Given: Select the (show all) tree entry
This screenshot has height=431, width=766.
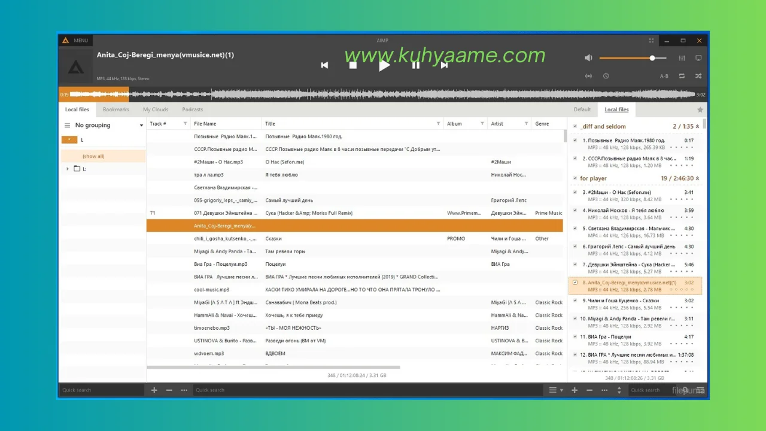Looking at the screenshot, I should coord(103,156).
